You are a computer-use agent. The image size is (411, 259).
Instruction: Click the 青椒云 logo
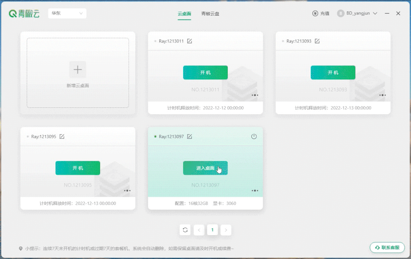(24, 14)
